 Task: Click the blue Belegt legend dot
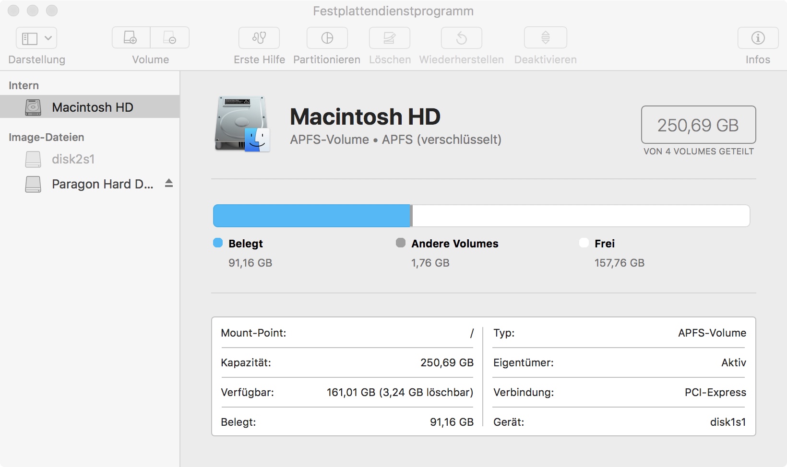(218, 243)
